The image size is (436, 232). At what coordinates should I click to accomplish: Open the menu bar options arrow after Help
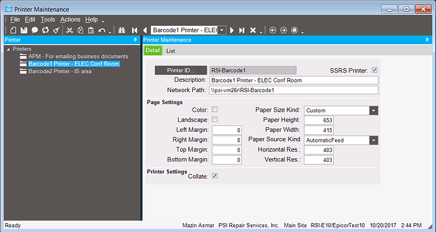coord(103,21)
